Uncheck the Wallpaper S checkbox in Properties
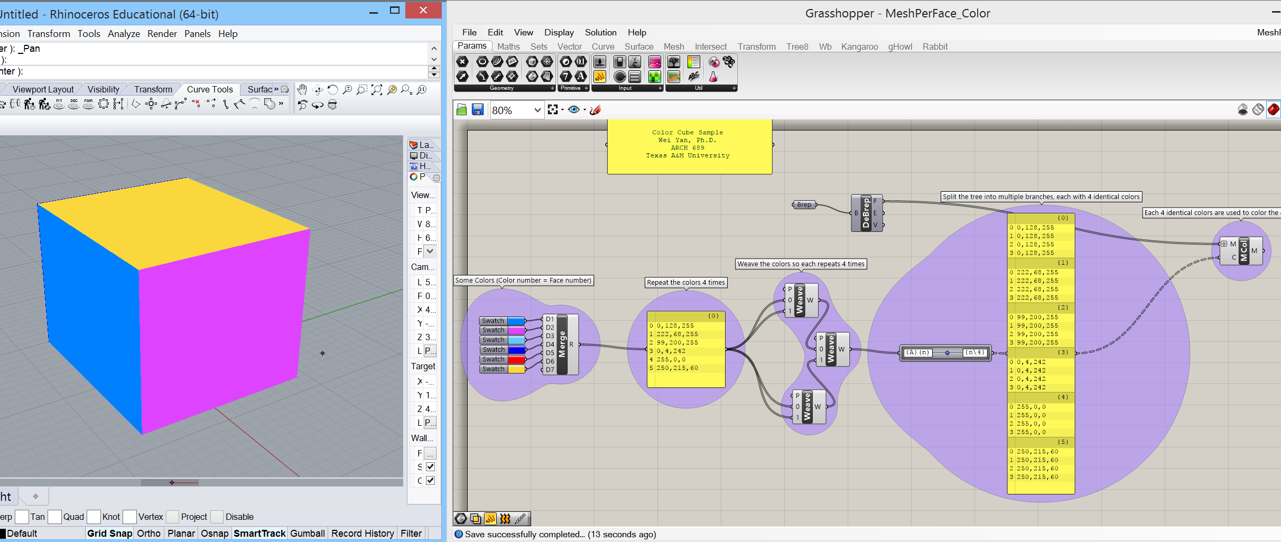The width and height of the screenshot is (1281, 542). pos(430,466)
